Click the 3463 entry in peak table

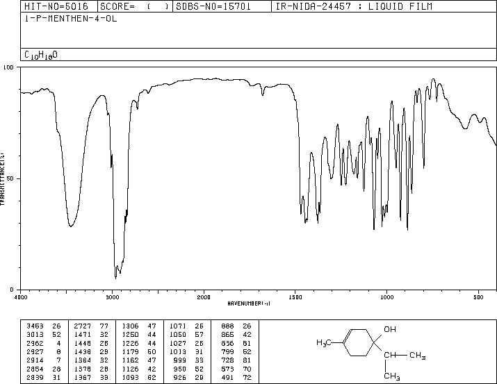[x=35, y=326]
